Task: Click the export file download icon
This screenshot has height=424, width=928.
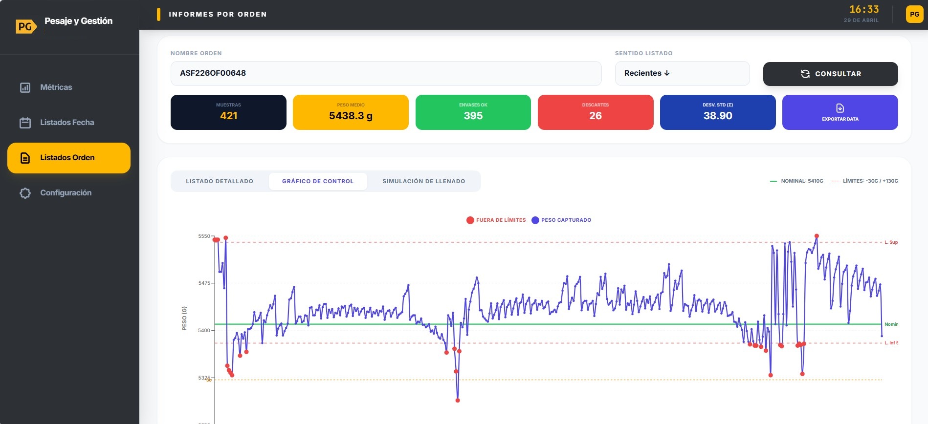Action: pos(840,108)
